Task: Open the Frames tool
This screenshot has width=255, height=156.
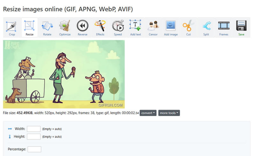Action: point(224,27)
